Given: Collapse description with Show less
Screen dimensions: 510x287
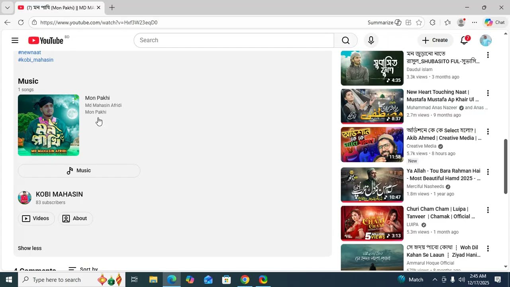Looking at the screenshot, I should 29,248.
